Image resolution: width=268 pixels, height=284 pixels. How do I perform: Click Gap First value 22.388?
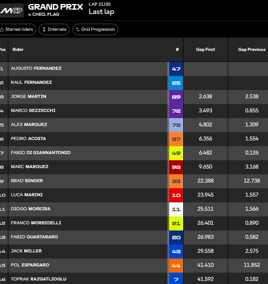(x=206, y=180)
